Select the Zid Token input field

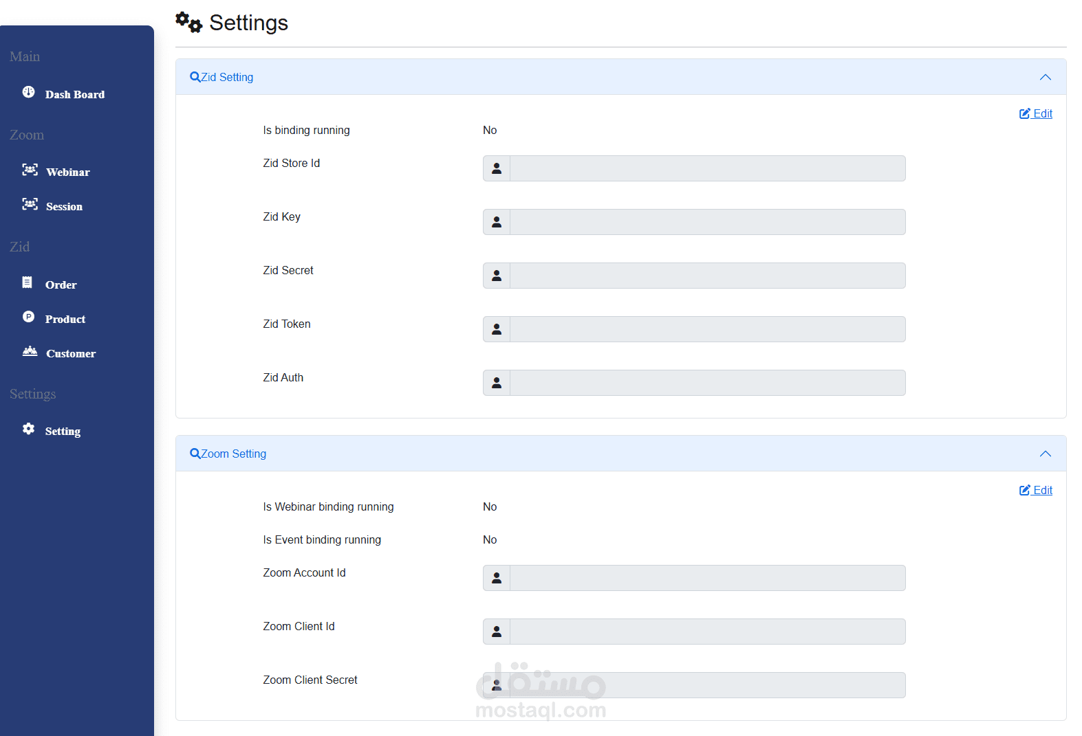[x=707, y=329]
